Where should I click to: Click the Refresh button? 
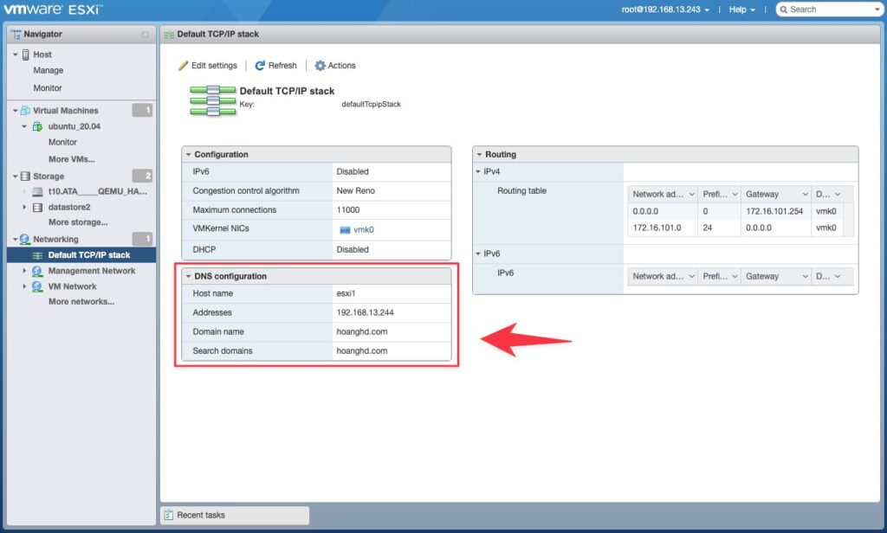276,66
